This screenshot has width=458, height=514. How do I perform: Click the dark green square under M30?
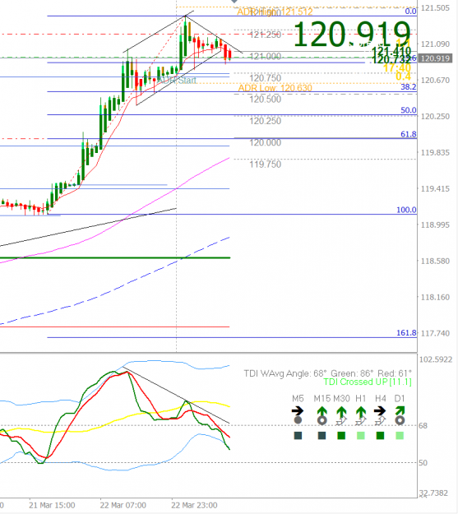tap(341, 436)
